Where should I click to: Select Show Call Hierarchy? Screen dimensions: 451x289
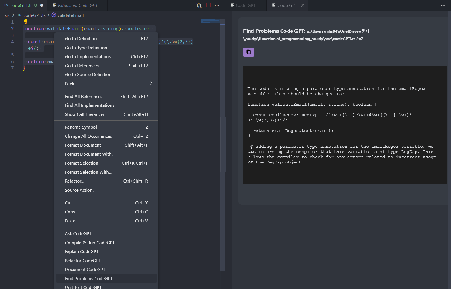point(106,114)
